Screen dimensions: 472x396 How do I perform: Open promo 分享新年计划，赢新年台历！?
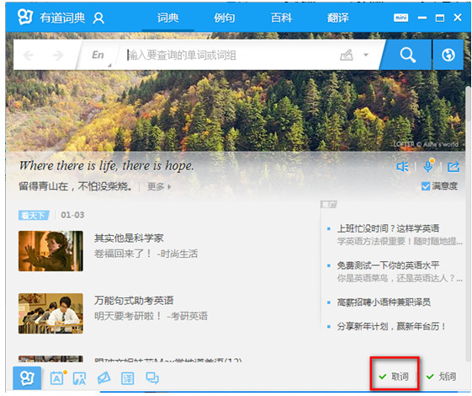point(391,326)
